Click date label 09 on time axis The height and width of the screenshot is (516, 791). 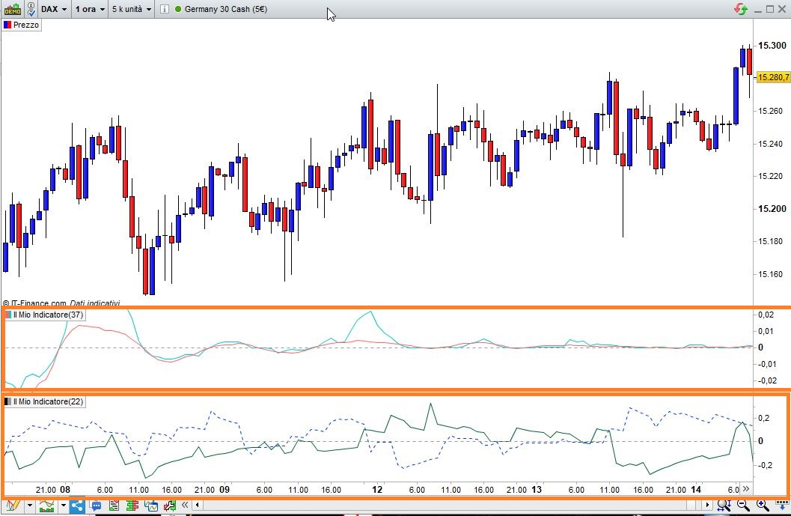tap(225, 489)
